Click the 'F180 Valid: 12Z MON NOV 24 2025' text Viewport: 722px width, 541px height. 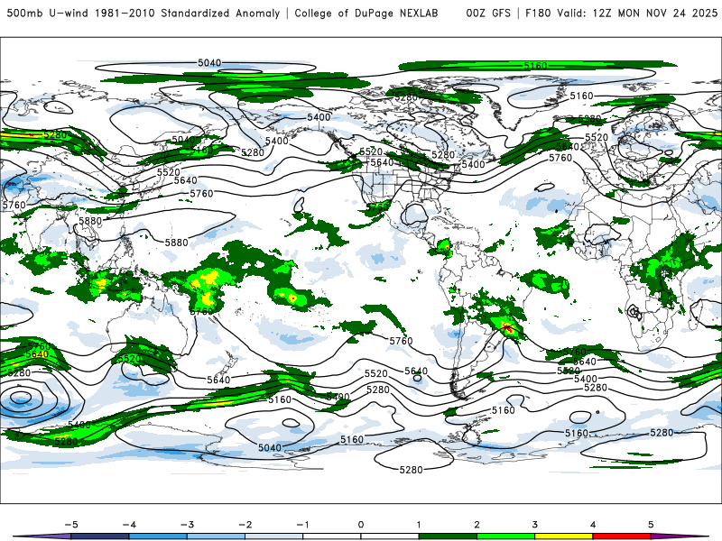point(621,14)
